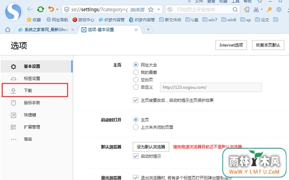Viewport: 289px width, 180px height.
Task: Open a new tab with plus button
Action: coord(148,29)
